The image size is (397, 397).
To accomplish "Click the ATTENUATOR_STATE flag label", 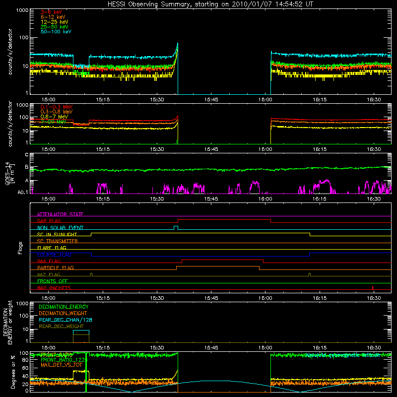I will (x=60, y=214).
